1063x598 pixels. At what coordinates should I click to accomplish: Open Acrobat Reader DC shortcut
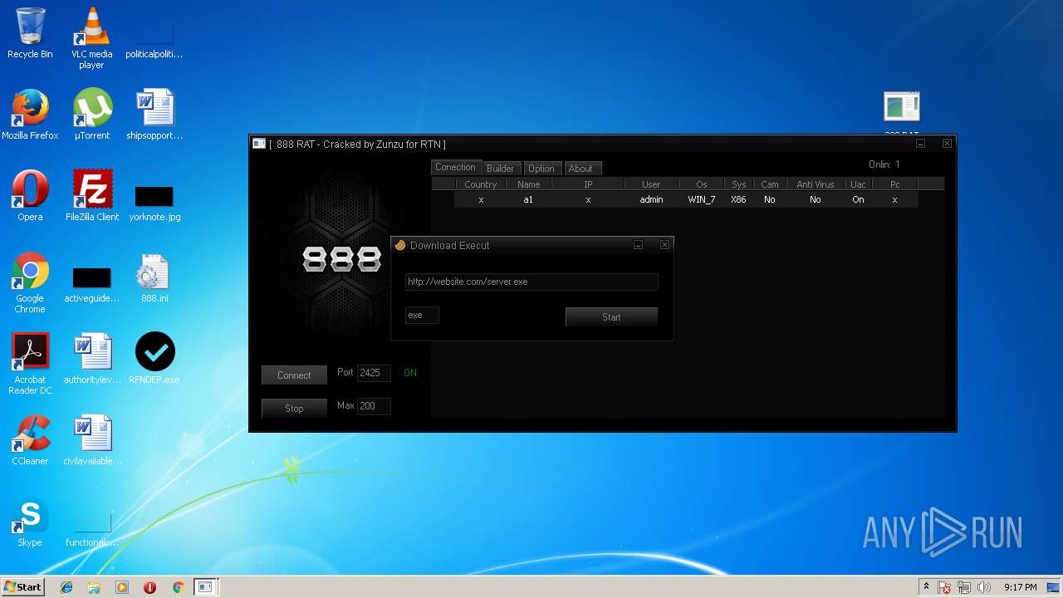[30, 364]
